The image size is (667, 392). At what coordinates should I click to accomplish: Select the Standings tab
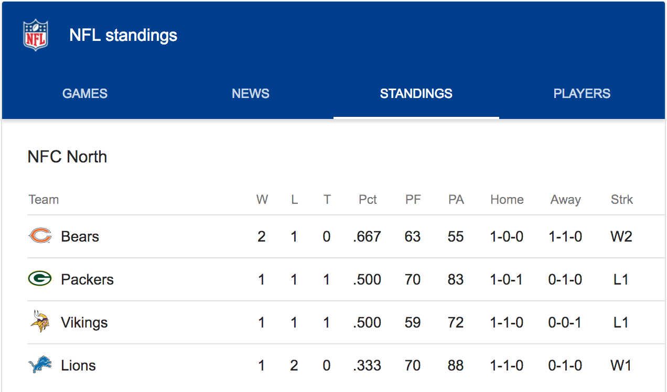416,94
